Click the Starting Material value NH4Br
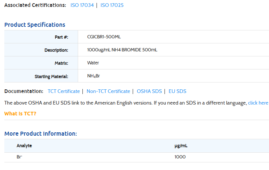This screenshot has height=170, width=269. point(93,76)
